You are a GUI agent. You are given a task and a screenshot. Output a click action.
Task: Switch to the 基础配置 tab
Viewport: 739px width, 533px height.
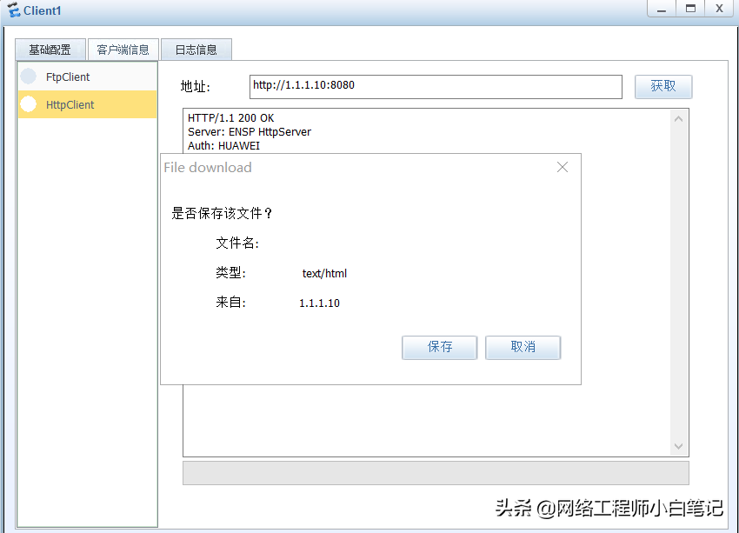point(50,49)
